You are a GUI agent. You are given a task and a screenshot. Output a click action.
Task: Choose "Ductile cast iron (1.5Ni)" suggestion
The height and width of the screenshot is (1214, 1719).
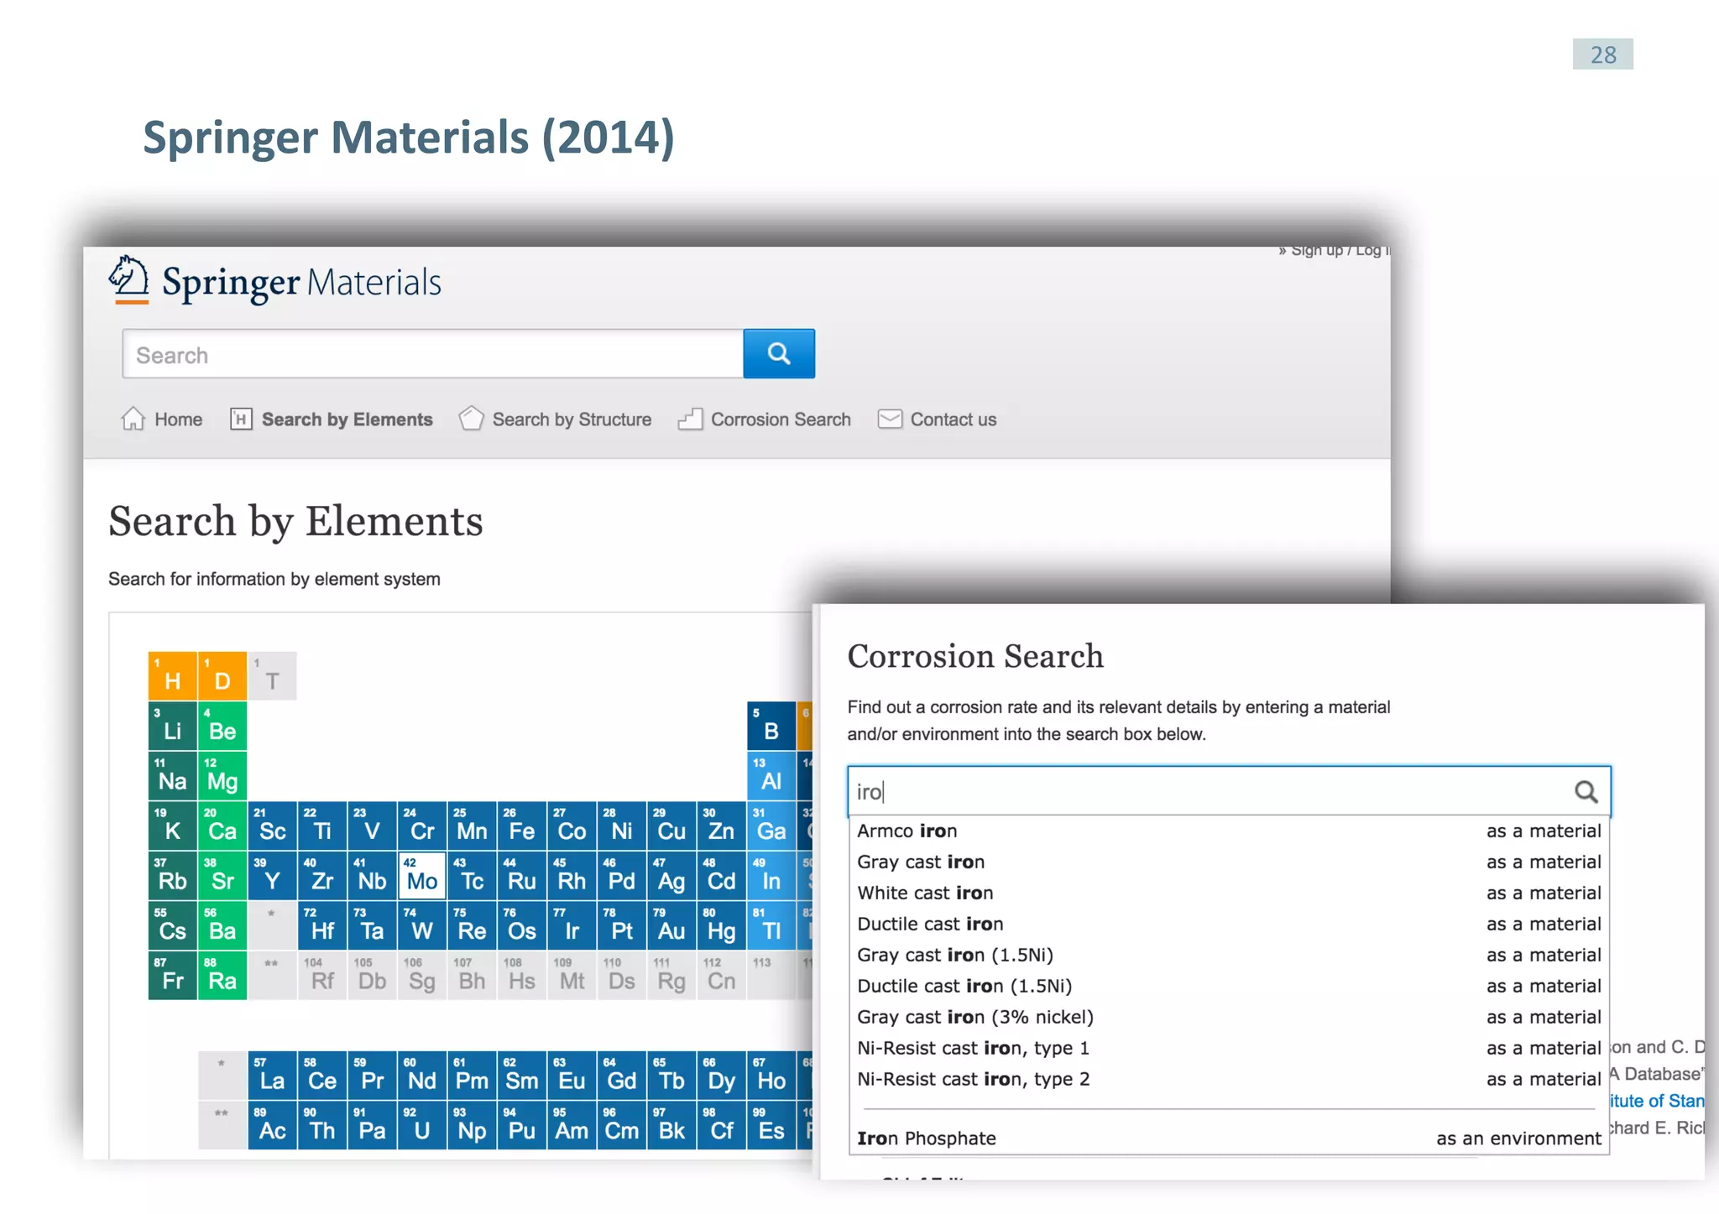click(x=1229, y=986)
